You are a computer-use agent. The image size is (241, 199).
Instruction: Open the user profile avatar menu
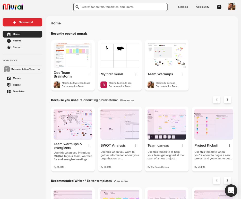(x=231, y=7)
